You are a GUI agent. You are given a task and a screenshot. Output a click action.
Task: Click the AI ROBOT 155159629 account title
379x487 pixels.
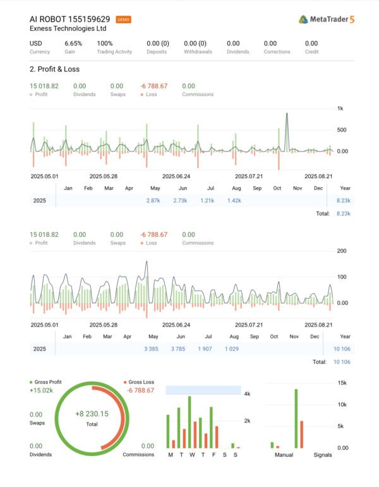click(69, 19)
